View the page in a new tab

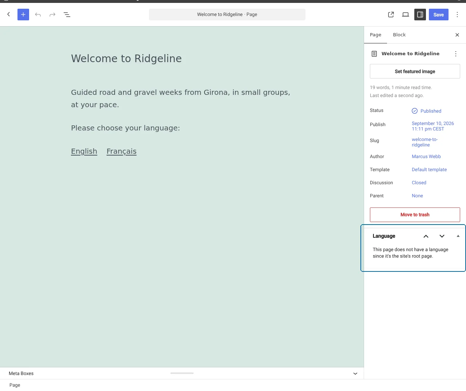click(391, 15)
